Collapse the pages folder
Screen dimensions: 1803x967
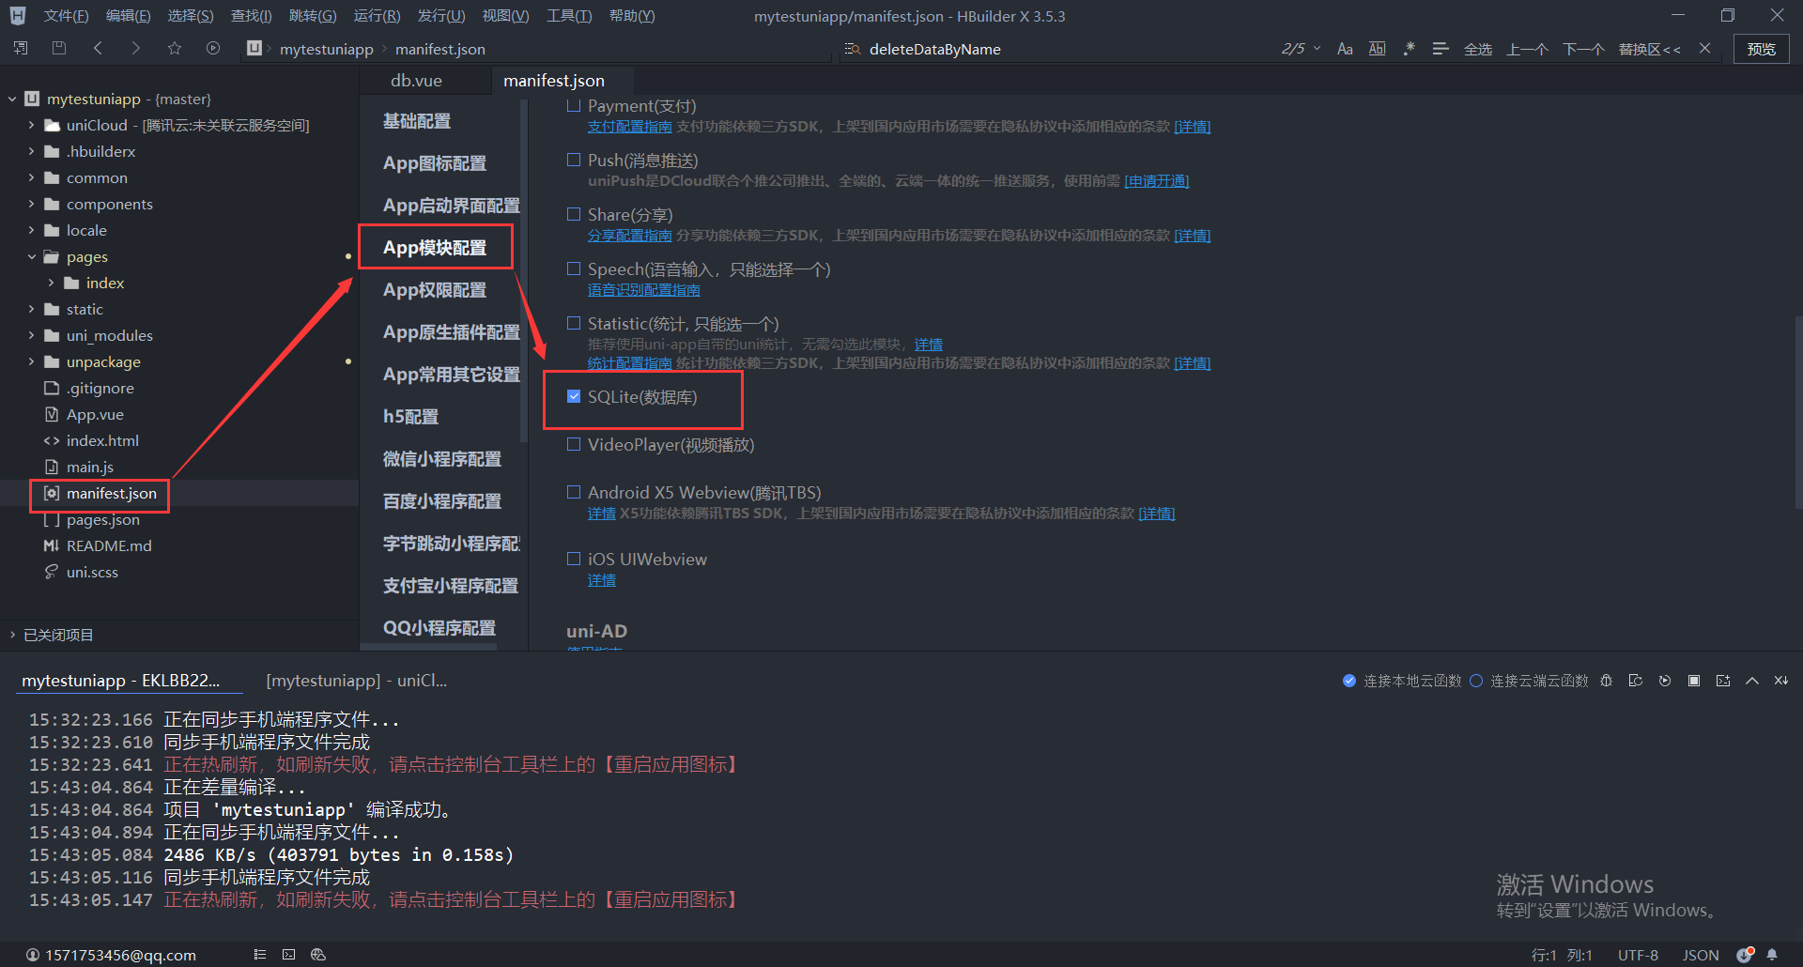[31, 256]
